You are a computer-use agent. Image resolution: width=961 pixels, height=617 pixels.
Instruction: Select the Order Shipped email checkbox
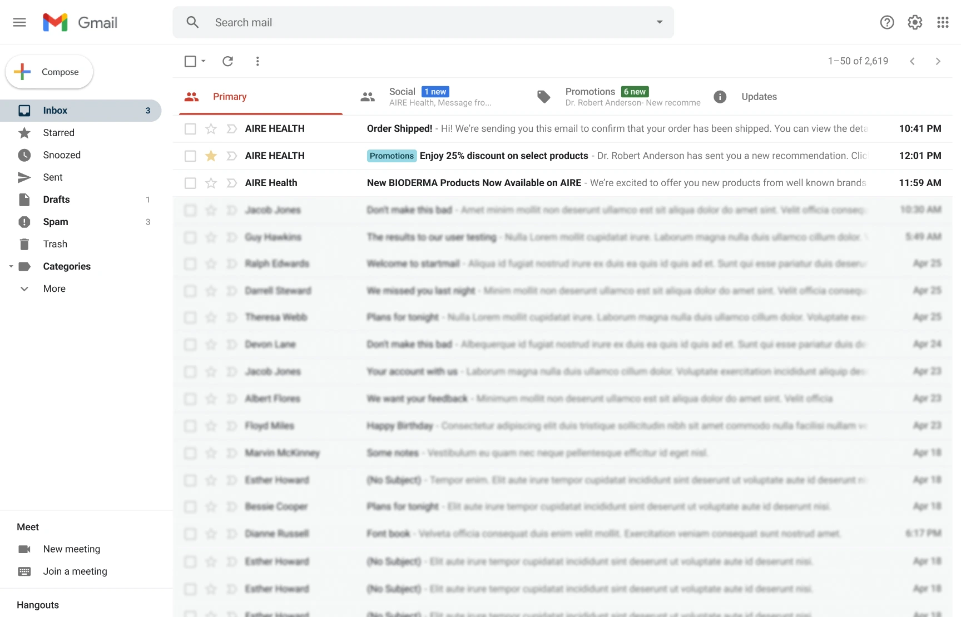190,129
